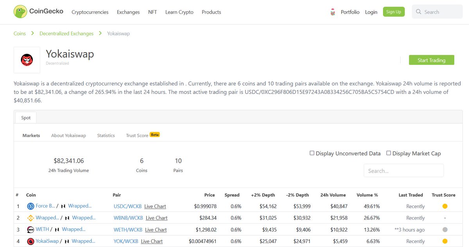Open the candy jar icon beside Portfolio
The image size is (469, 247).
click(x=333, y=12)
